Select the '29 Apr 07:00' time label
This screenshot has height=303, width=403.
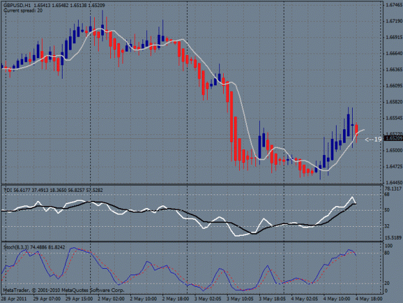(47, 299)
